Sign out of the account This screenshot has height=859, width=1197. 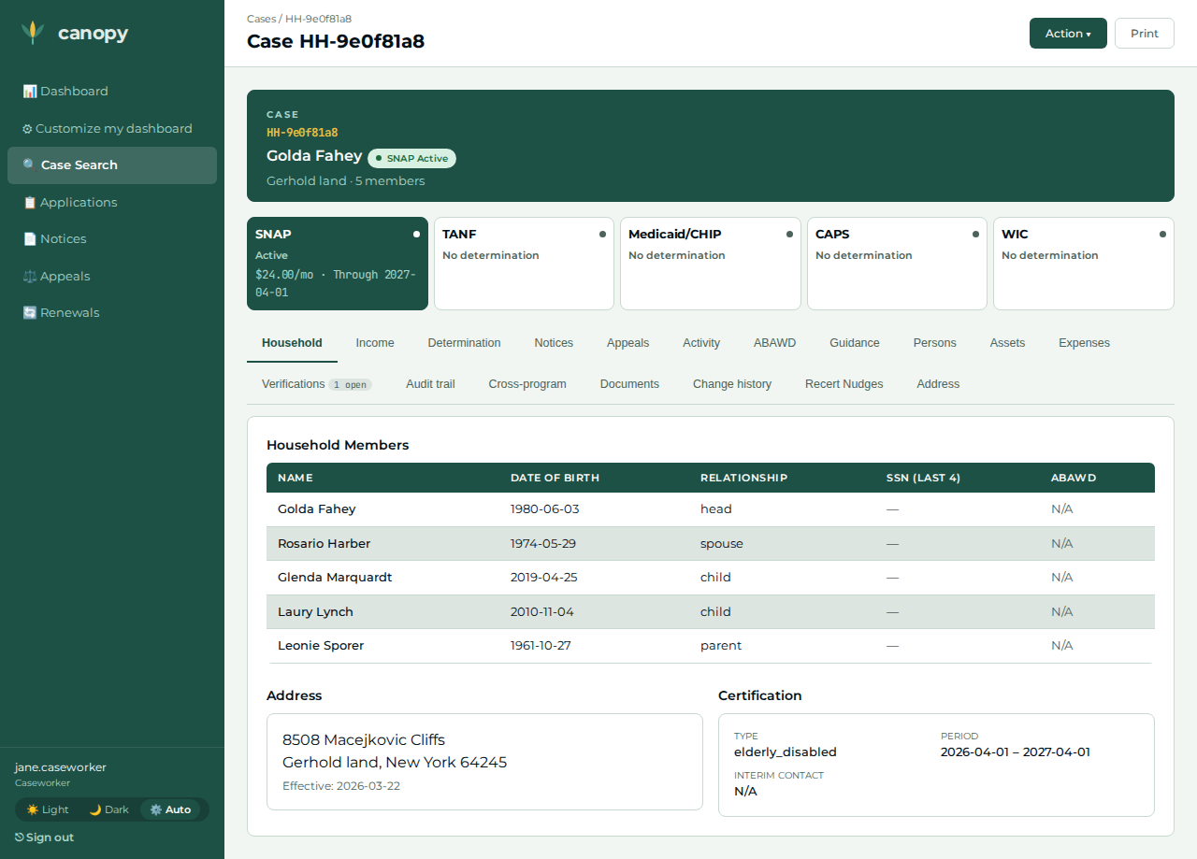click(x=44, y=838)
